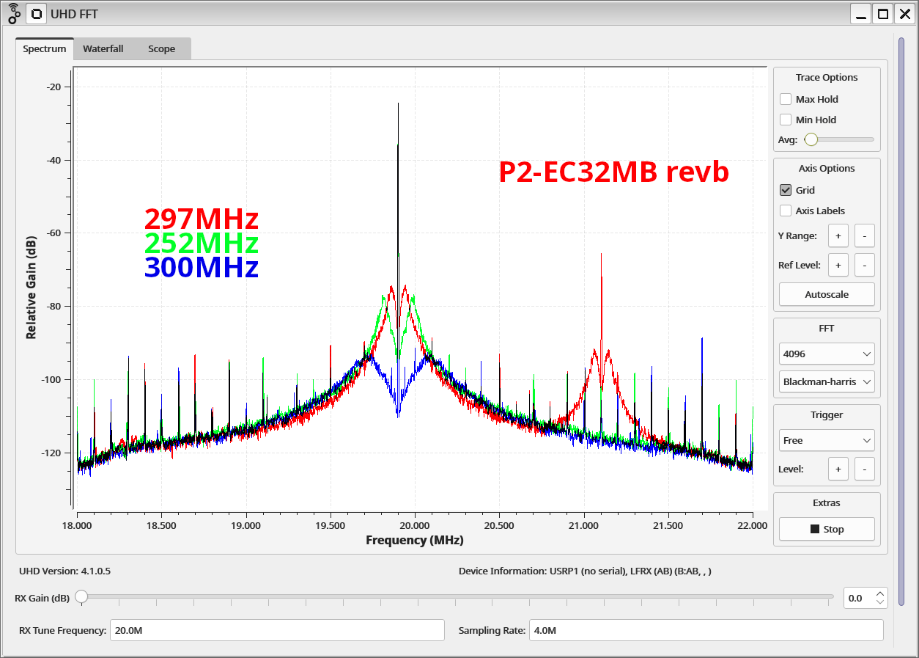This screenshot has width=919, height=658.
Task: Click the Y Range minus button
Action: 864,236
